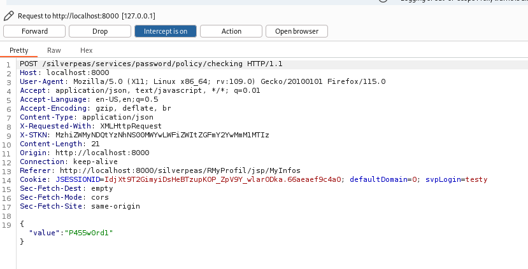The image size is (528, 269).
Task: Click the JSESSIONID cookie value
Action: pyautogui.click(x=222, y=179)
